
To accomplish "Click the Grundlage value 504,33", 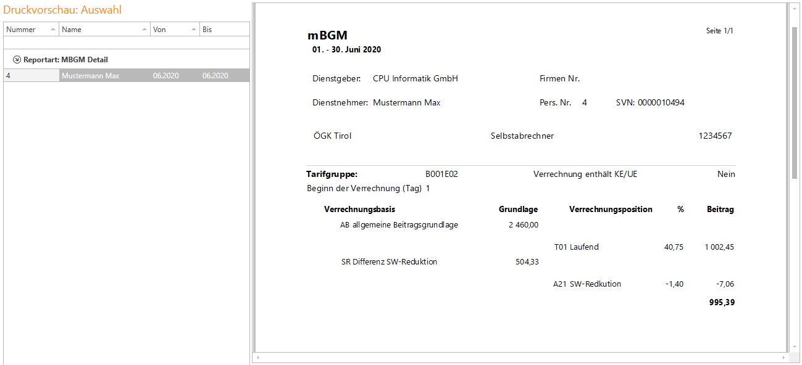I will coord(527,262).
